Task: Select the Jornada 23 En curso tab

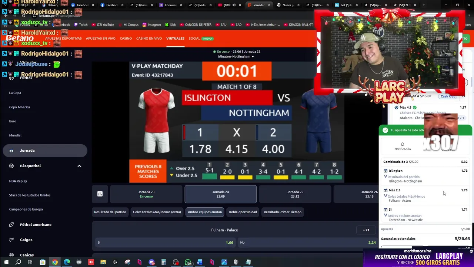Action: [x=146, y=194]
